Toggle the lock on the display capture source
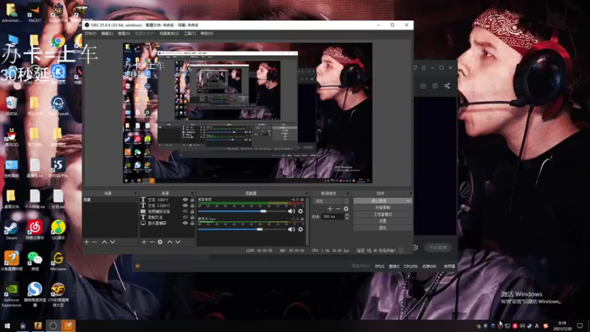590x332 pixels. click(x=192, y=224)
